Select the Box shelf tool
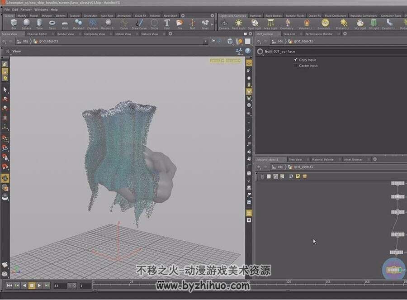 click(14, 24)
